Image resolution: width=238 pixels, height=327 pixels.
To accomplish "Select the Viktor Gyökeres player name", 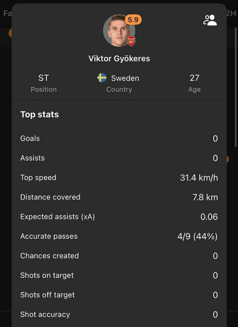I will tap(119, 59).
